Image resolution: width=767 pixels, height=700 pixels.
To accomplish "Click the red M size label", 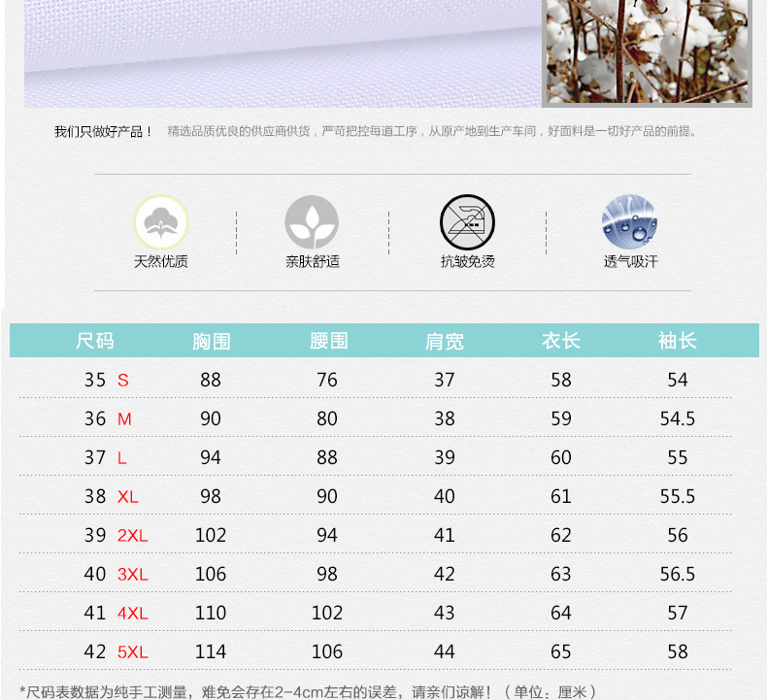I will (124, 419).
